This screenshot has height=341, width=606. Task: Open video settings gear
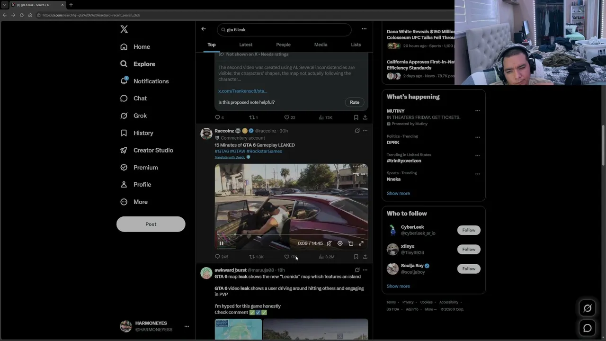click(340, 243)
